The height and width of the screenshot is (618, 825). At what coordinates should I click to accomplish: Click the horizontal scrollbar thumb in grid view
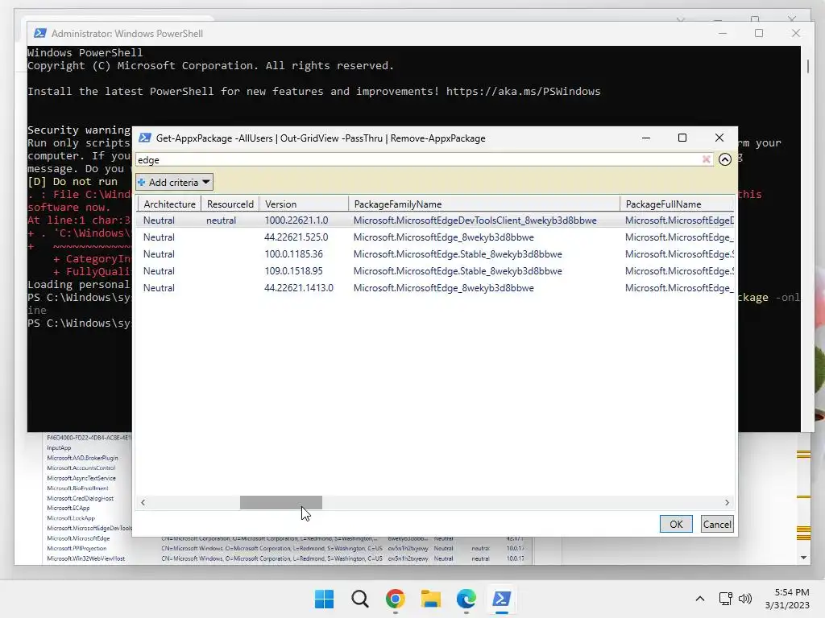281,502
